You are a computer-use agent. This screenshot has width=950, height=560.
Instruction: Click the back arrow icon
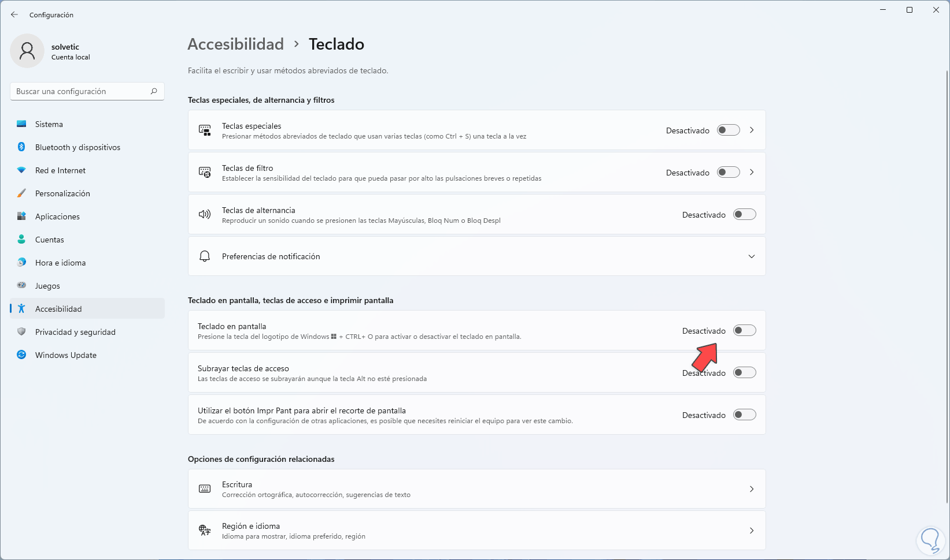14,14
